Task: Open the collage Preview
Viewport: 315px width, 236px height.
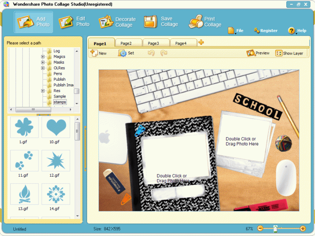Action: (x=258, y=53)
